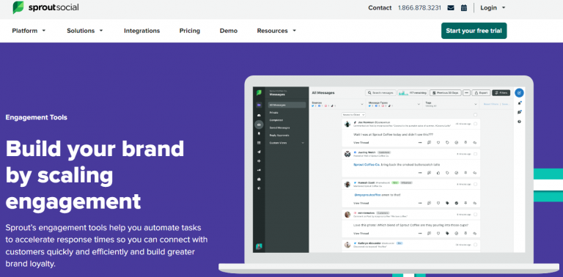The width and height of the screenshot is (563, 277).
Task: Open the purple folder icon in the app sidebar
Action: point(259,105)
